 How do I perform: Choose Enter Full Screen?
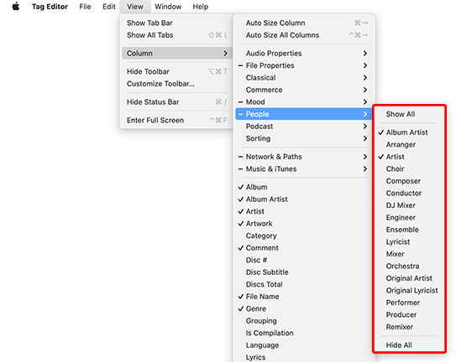pyautogui.click(x=177, y=120)
